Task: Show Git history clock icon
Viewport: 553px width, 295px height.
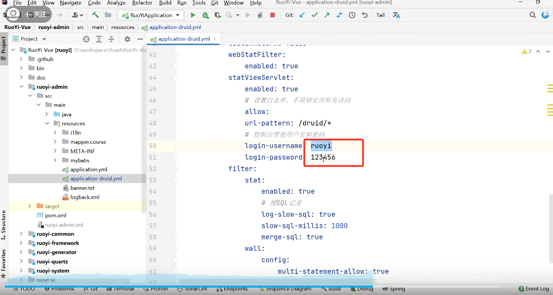Action: coord(352,15)
